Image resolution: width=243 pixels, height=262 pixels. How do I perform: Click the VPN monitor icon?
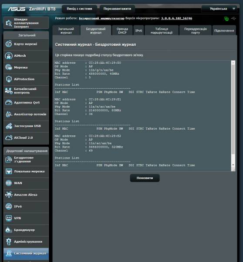click(9, 218)
